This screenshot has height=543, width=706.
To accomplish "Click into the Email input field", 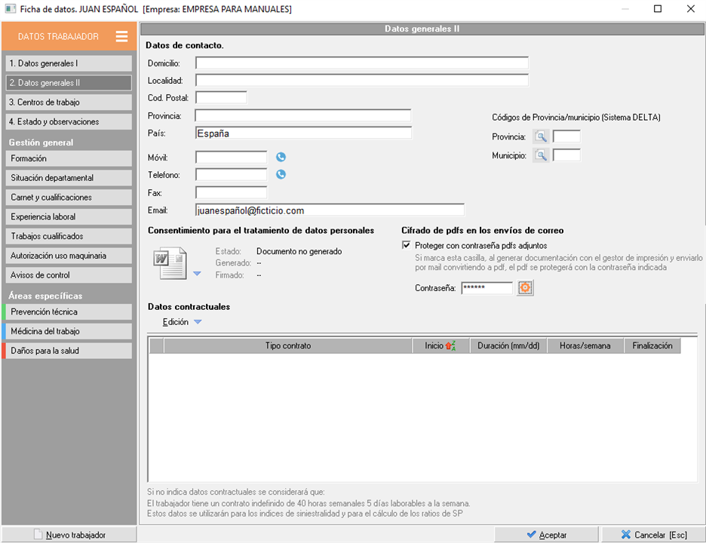I will coord(329,210).
